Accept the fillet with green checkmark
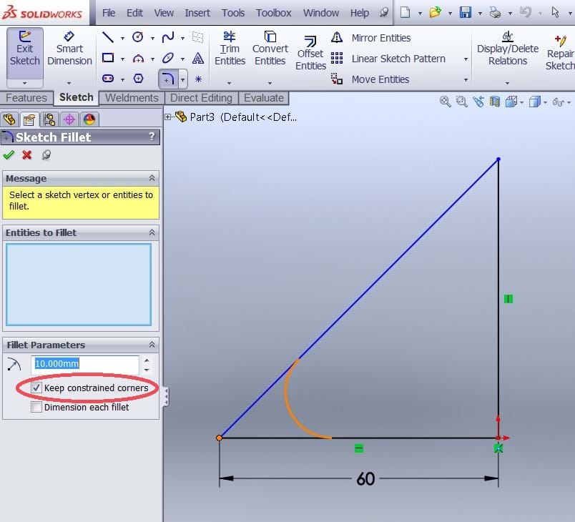The image size is (575, 522). tap(9, 155)
